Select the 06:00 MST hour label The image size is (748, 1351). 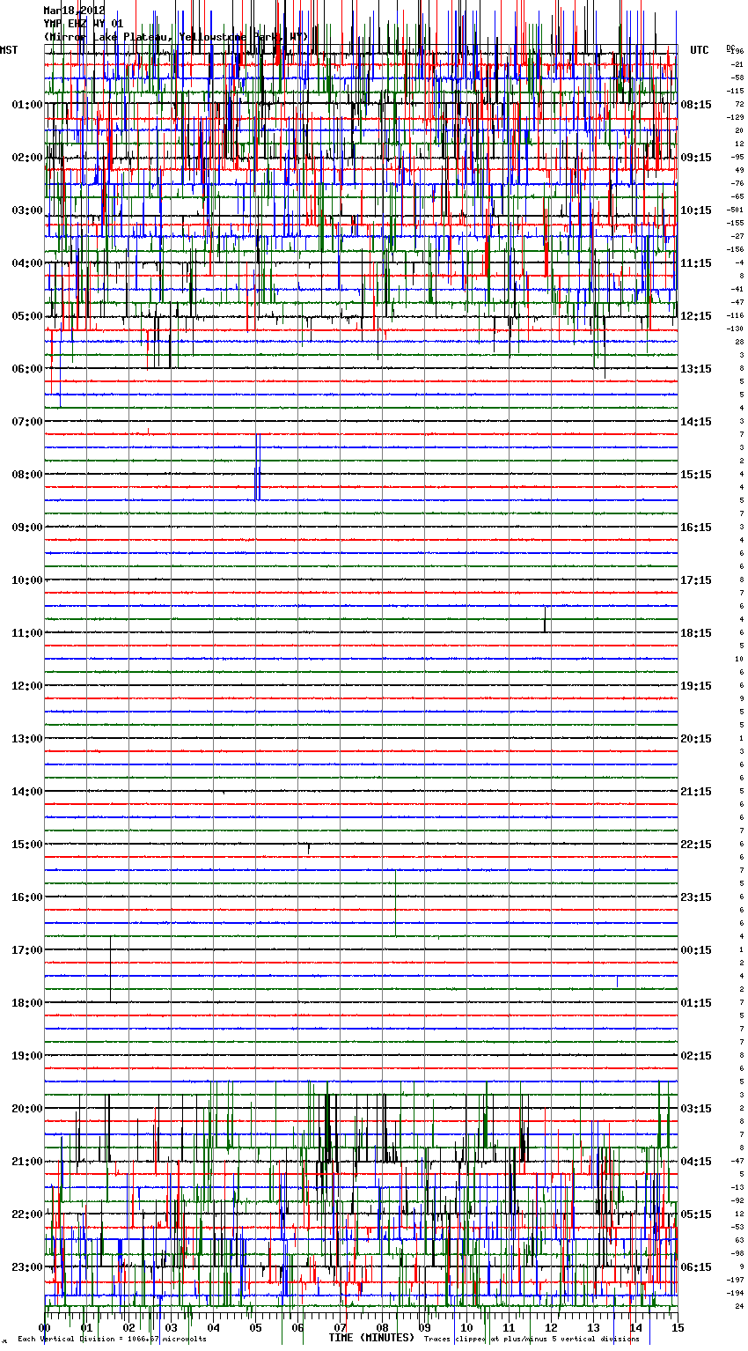point(27,369)
